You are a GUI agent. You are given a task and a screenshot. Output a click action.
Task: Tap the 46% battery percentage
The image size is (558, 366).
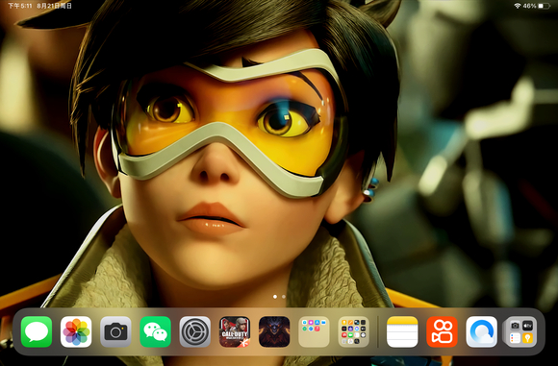pos(529,6)
